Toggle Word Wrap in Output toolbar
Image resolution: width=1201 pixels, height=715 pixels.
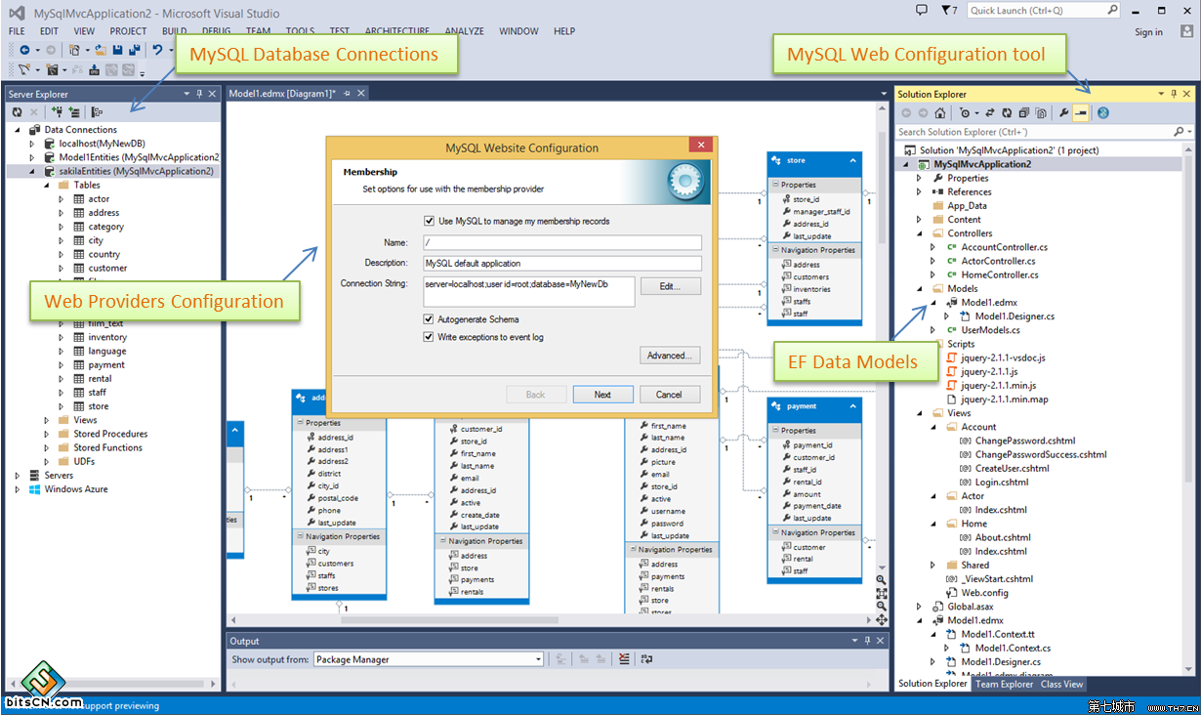tap(646, 659)
